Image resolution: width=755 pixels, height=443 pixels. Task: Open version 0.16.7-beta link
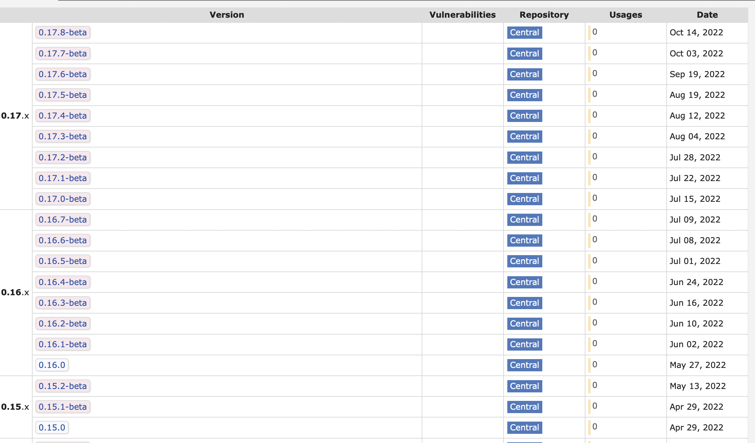point(63,219)
